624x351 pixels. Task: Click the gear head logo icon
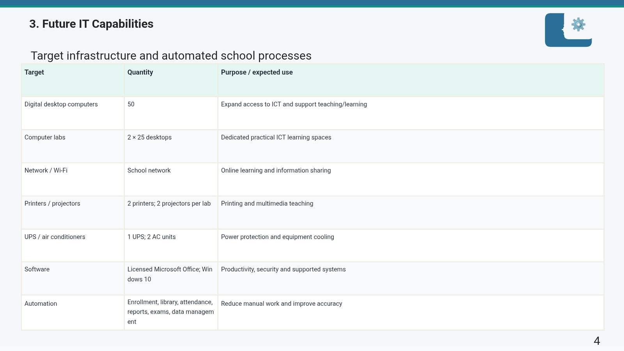point(568,30)
